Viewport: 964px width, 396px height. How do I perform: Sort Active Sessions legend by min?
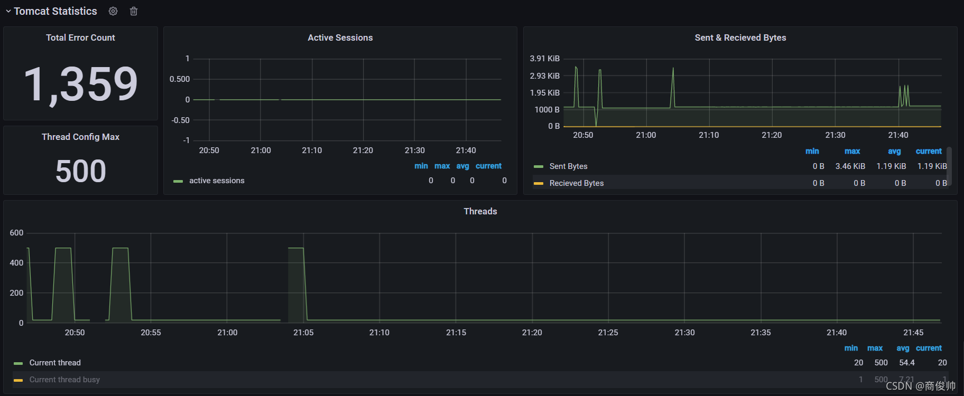[x=421, y=166]
